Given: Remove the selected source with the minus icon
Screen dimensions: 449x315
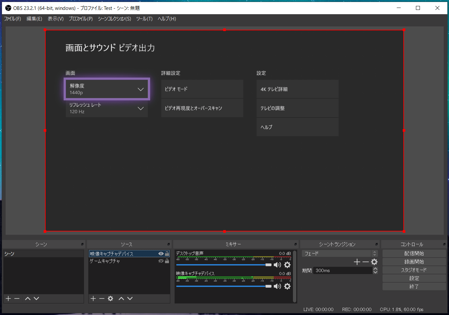Looking at the screenshot, I should [x=102, y=298].
